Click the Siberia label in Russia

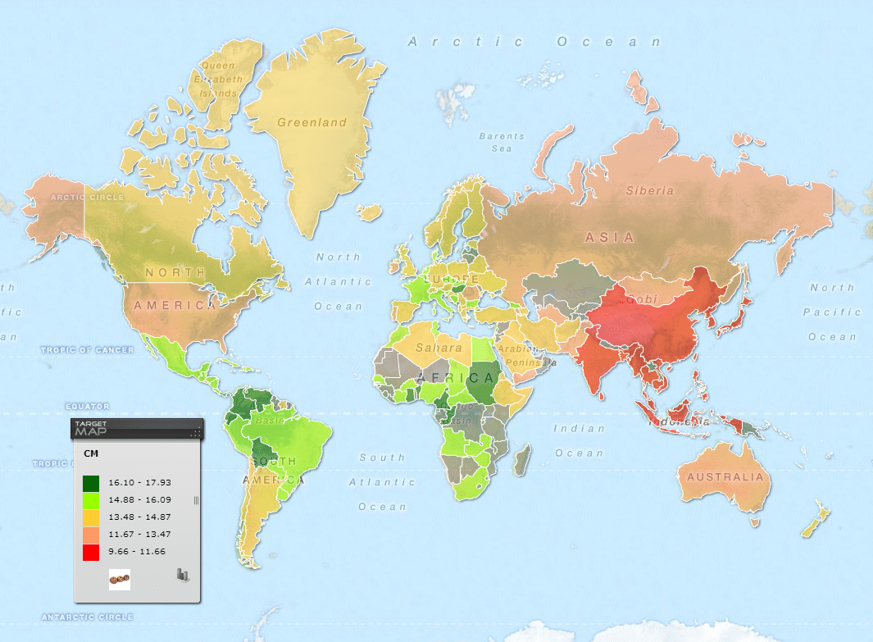coord(649,190)
